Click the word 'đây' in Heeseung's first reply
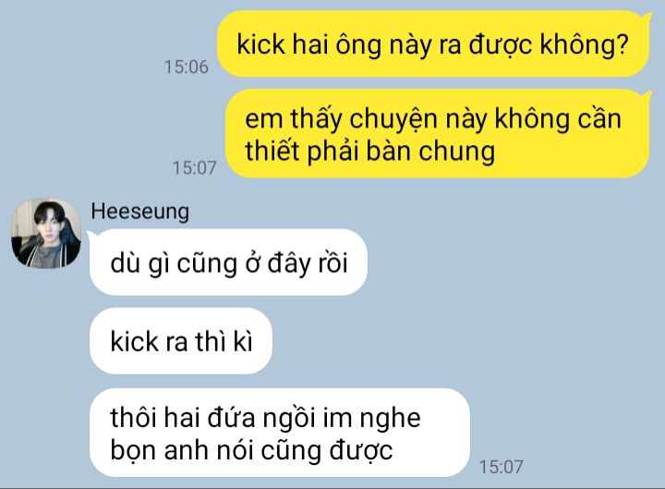Image resolution: width=665 pixels, height=489 pixels. (289, 263)
